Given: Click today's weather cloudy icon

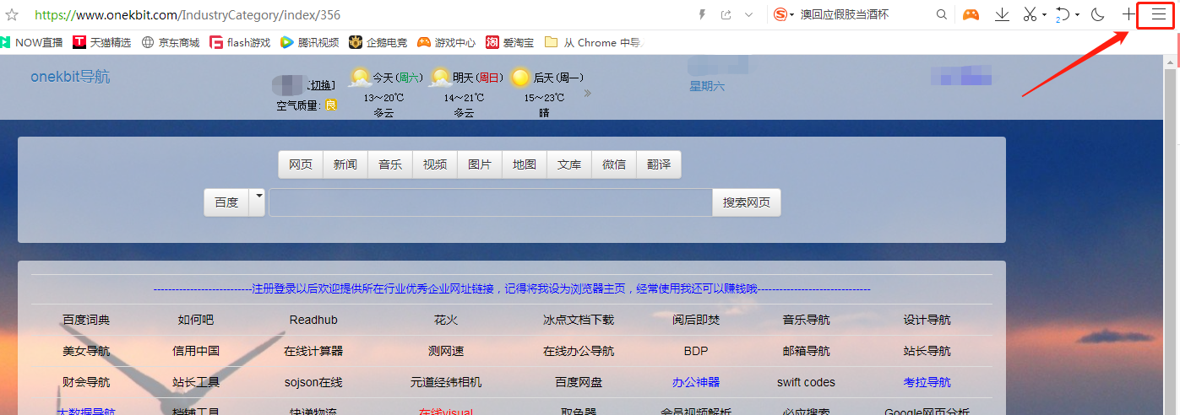Looking at the screenshot, I should 360,78.
